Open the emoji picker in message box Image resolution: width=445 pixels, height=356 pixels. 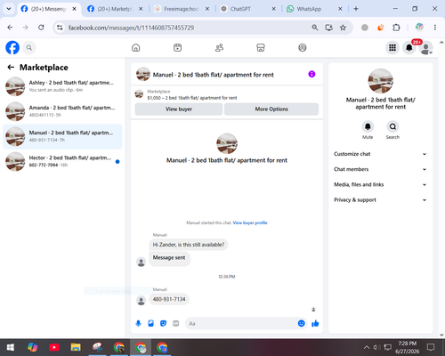(301, 323)
